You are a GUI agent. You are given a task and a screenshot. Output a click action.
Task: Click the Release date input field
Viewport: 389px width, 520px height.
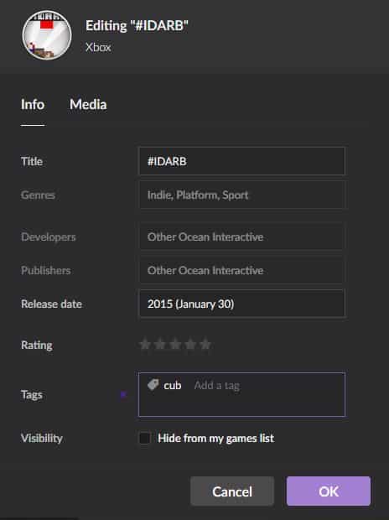click(241, 304)
